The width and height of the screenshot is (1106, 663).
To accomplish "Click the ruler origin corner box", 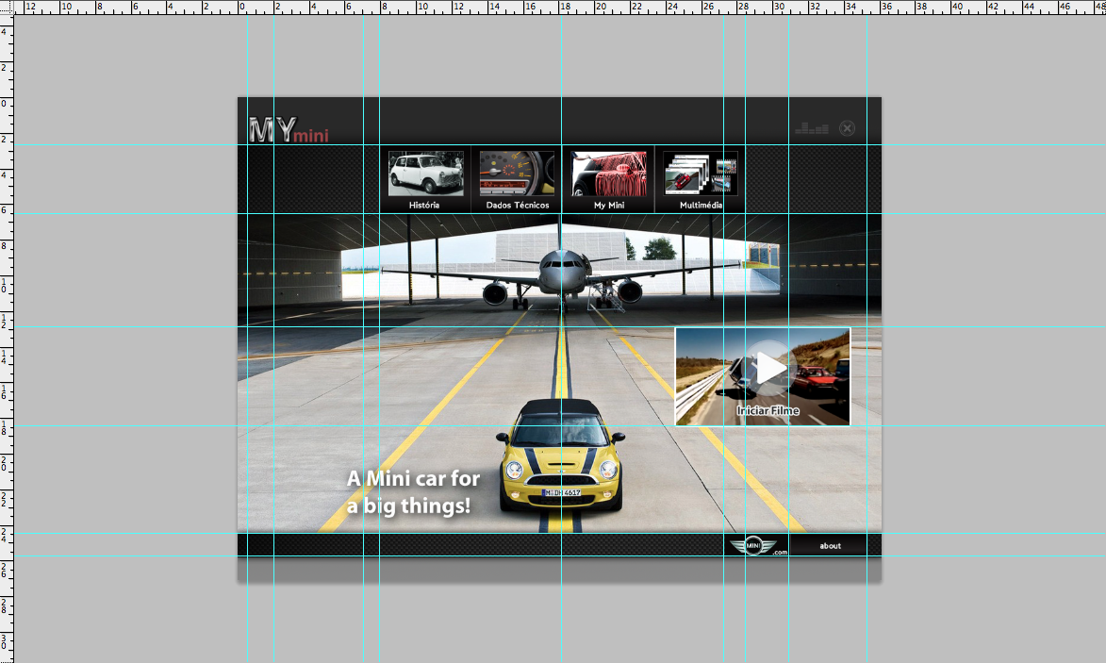I will click(7, 8).
